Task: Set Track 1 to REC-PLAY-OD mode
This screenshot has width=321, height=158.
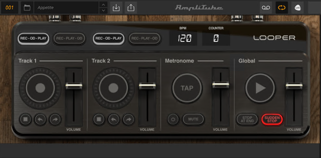Action: [x=70, y=38]
